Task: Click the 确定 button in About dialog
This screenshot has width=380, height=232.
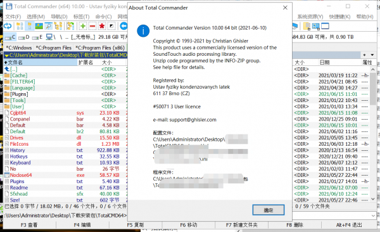Action: [x=269, y=210]
